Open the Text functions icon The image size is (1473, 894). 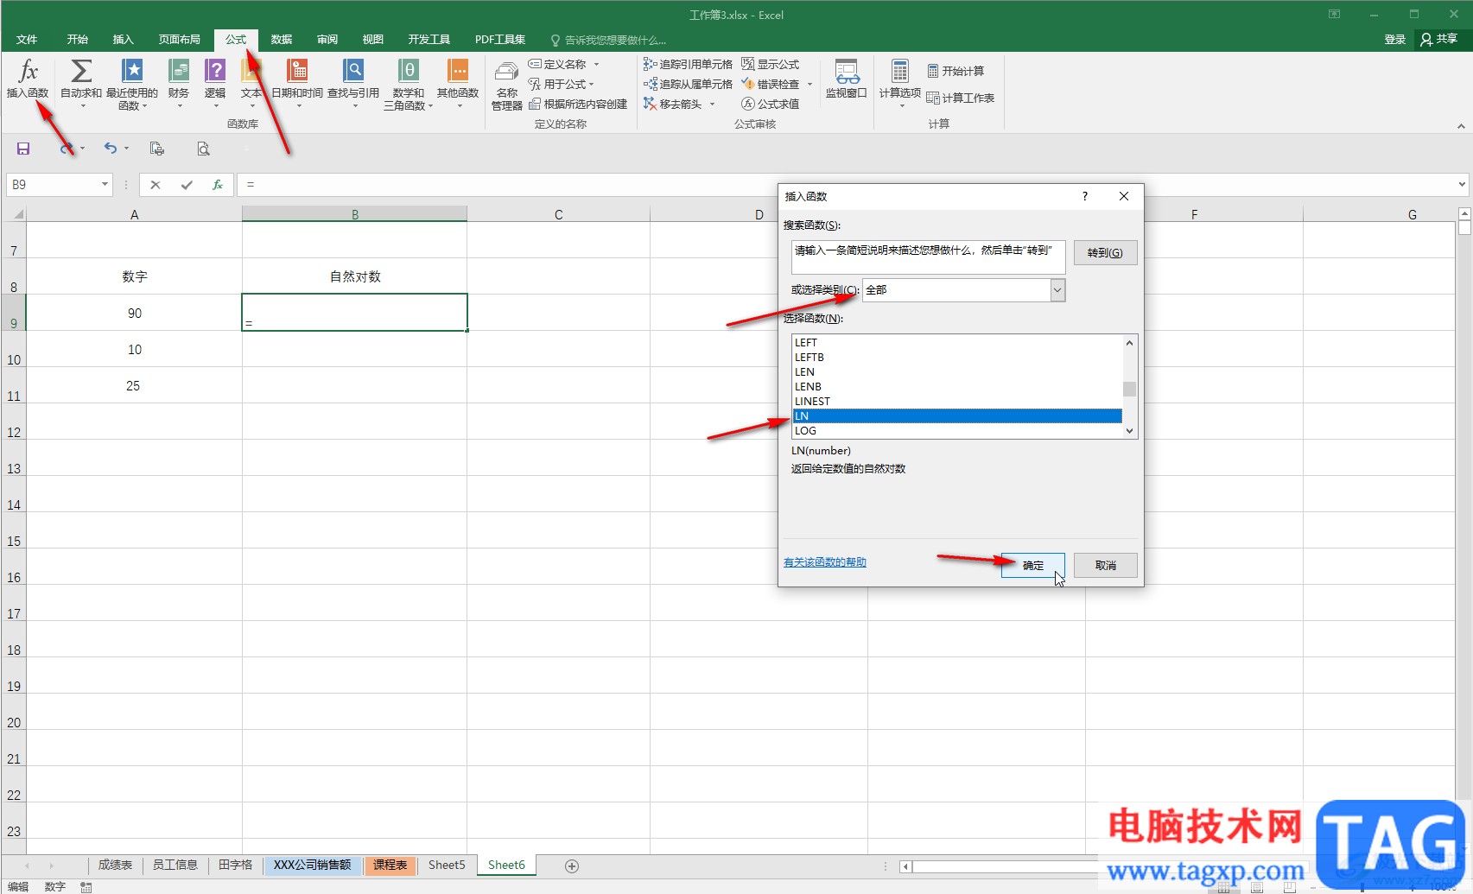(x=251, y=71)
